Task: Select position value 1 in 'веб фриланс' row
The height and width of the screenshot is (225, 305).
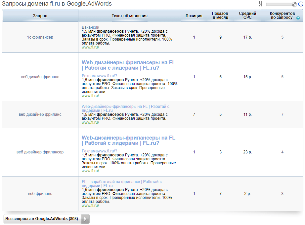Action: click(194, 194)
